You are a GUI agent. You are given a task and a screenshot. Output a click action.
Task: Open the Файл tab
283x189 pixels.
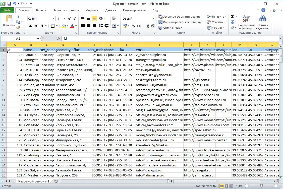(7, 10)
